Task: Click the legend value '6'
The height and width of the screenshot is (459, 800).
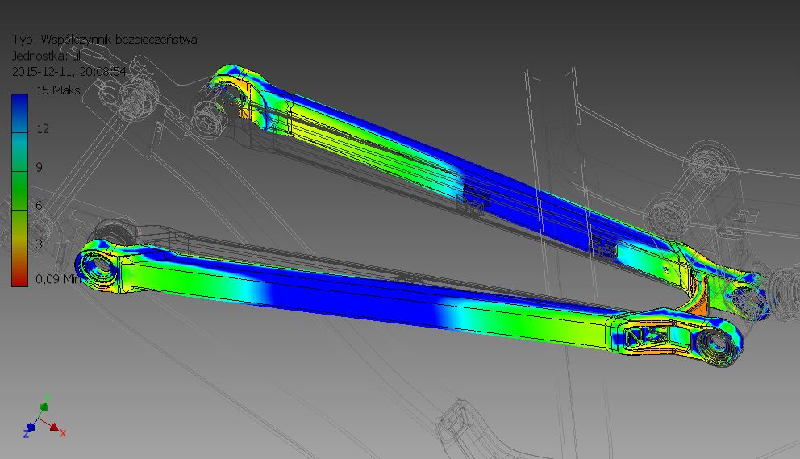Action: 40,205
